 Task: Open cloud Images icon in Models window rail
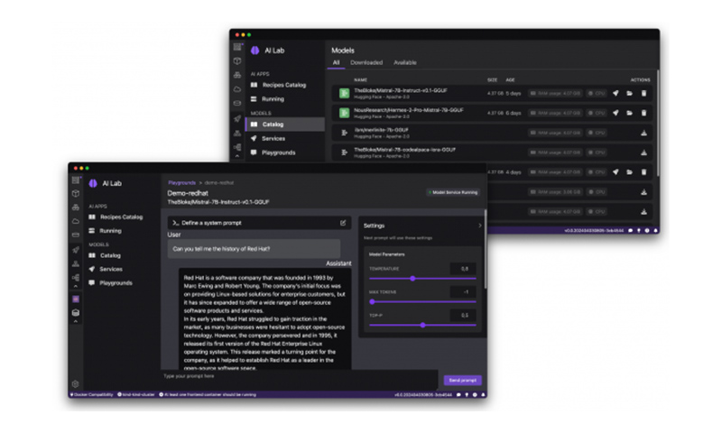coord(237,89)
